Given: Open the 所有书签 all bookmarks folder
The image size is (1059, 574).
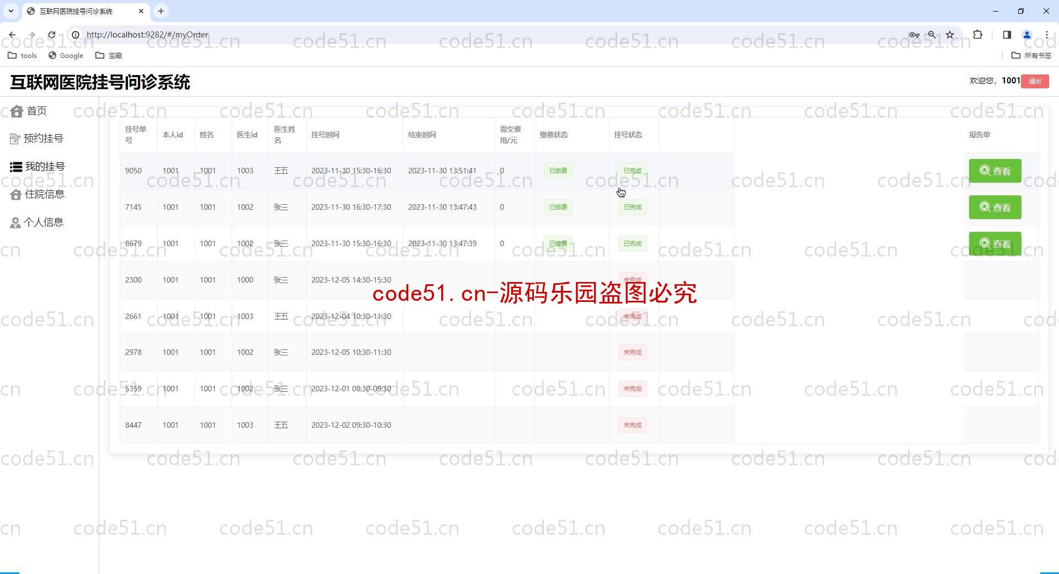Looking at the screenshot, I should [x=1031, y=55].
